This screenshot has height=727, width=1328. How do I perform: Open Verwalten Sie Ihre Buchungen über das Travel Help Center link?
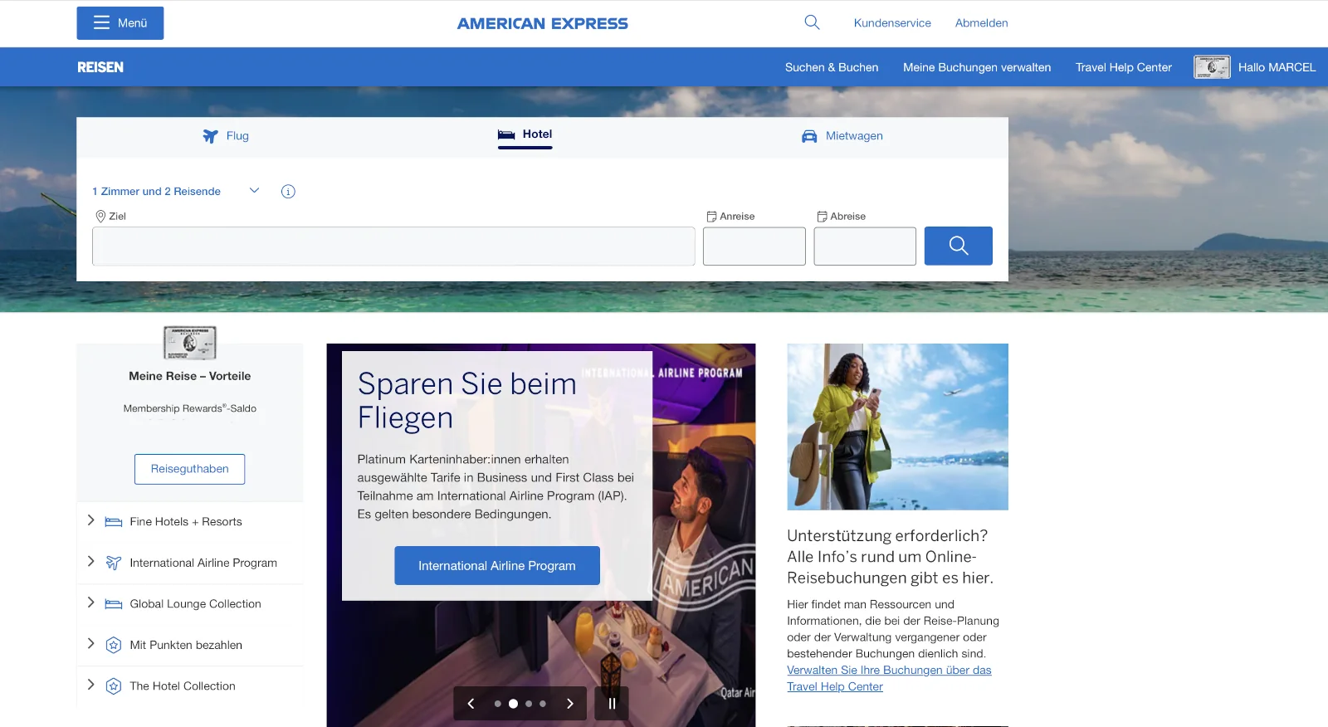(889, 678)
